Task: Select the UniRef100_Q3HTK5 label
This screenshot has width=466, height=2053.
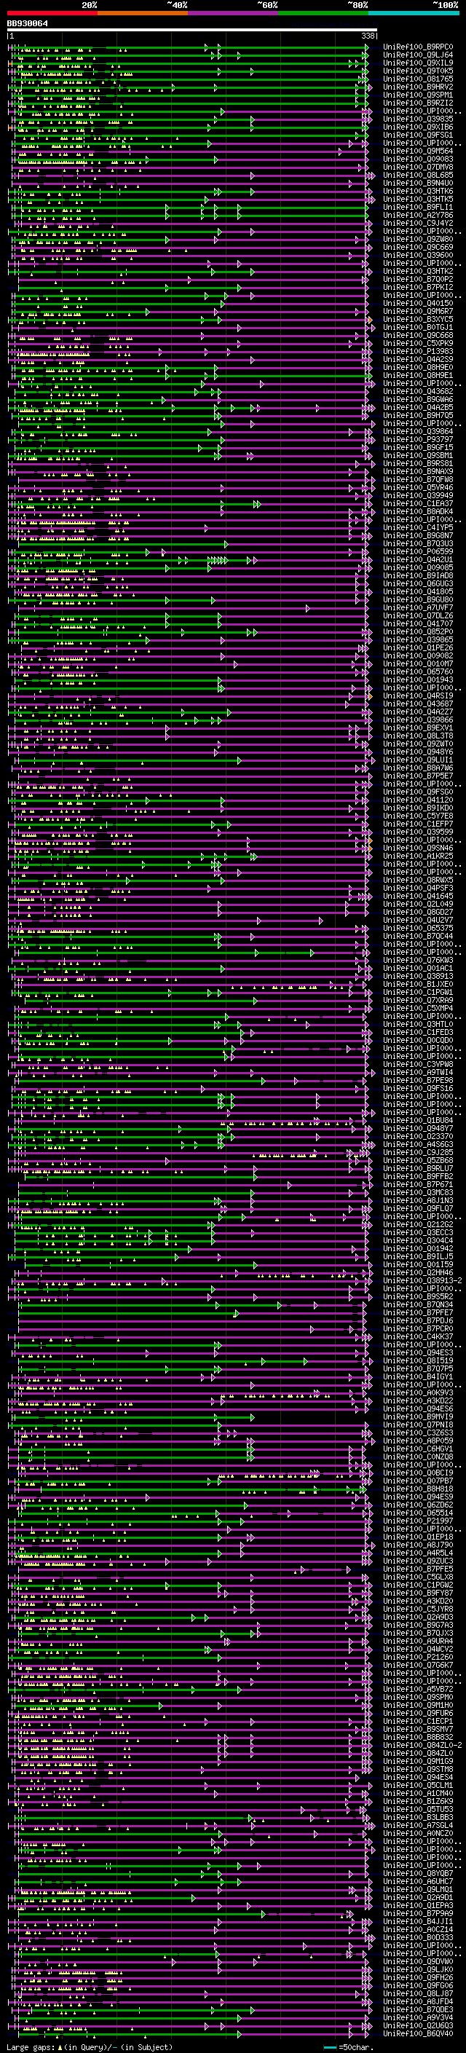Action: click(x=418, y=200)
